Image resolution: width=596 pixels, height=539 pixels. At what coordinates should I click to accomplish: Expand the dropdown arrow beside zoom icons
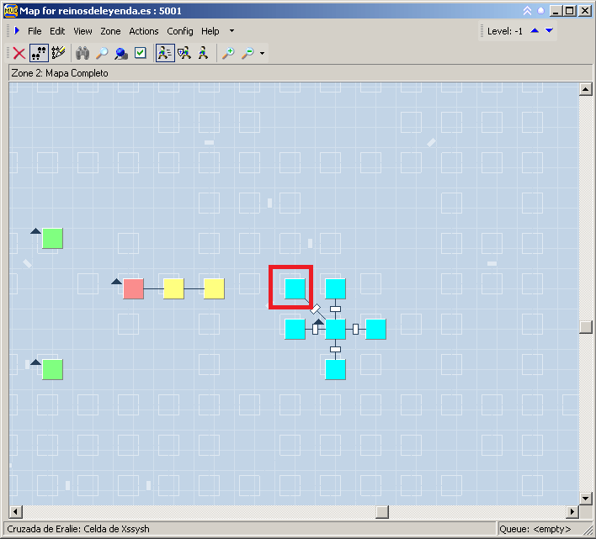click(263, 54)
